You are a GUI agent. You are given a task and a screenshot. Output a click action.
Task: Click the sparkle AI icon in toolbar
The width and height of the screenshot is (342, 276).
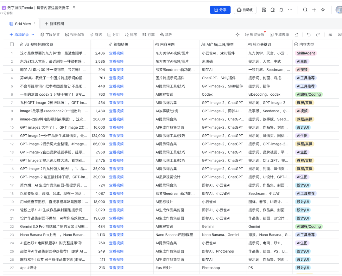tap(237, 35)
